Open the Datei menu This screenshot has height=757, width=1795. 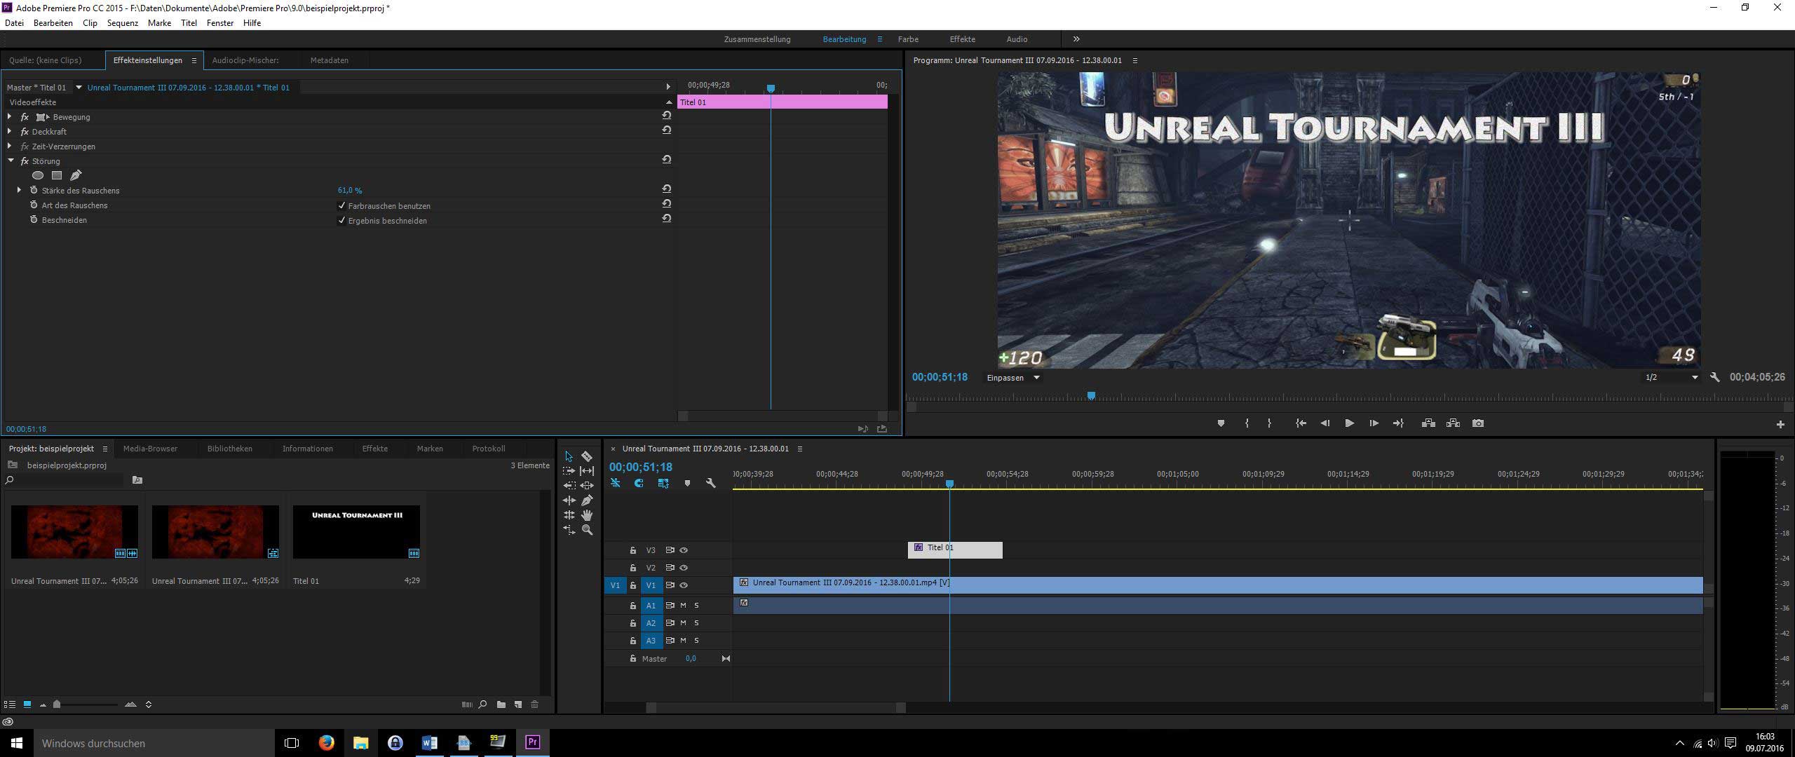14,23
